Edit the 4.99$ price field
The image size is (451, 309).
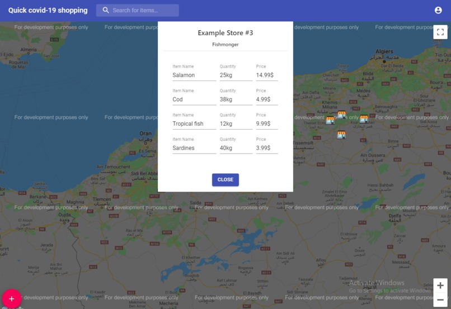[x=267, y=99]
